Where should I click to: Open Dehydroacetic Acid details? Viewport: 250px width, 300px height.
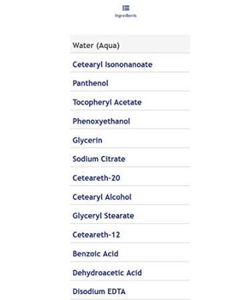(x=107, y=273)
